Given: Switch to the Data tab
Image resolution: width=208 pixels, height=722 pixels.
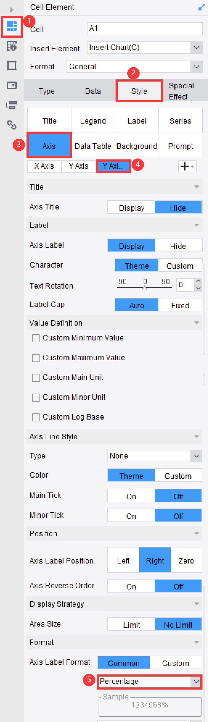Looking at the screenshot, I should (93, 91).
